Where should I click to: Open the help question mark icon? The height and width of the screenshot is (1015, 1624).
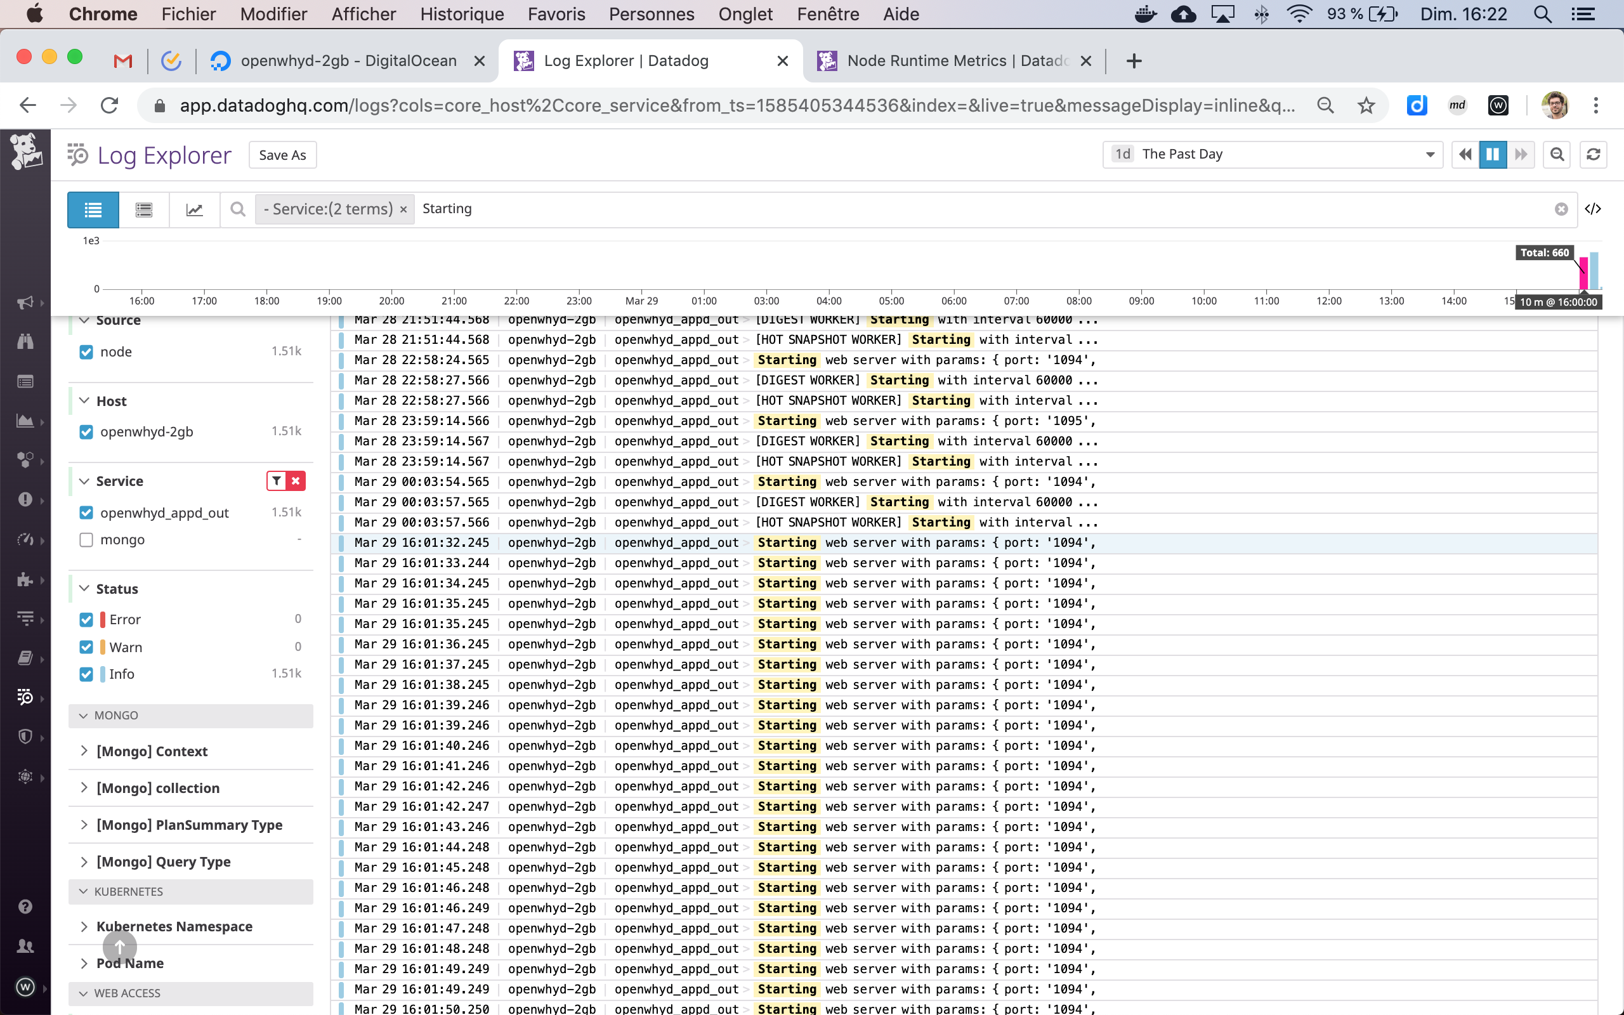pos(25,907)
